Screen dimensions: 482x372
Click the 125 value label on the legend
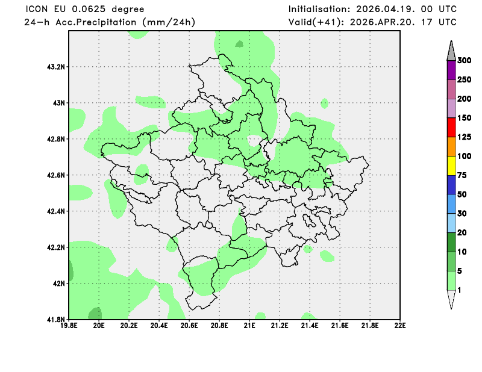click(464, 137)
